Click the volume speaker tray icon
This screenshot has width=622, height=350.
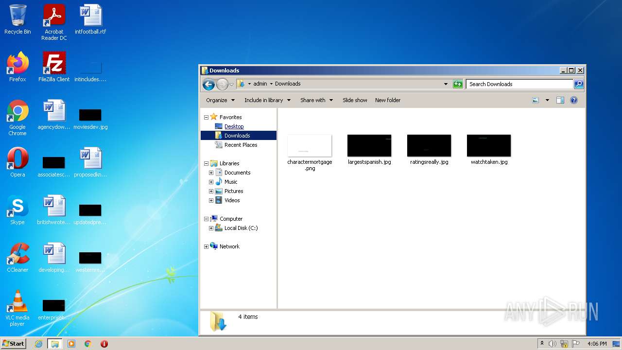[x=552, y=344]
